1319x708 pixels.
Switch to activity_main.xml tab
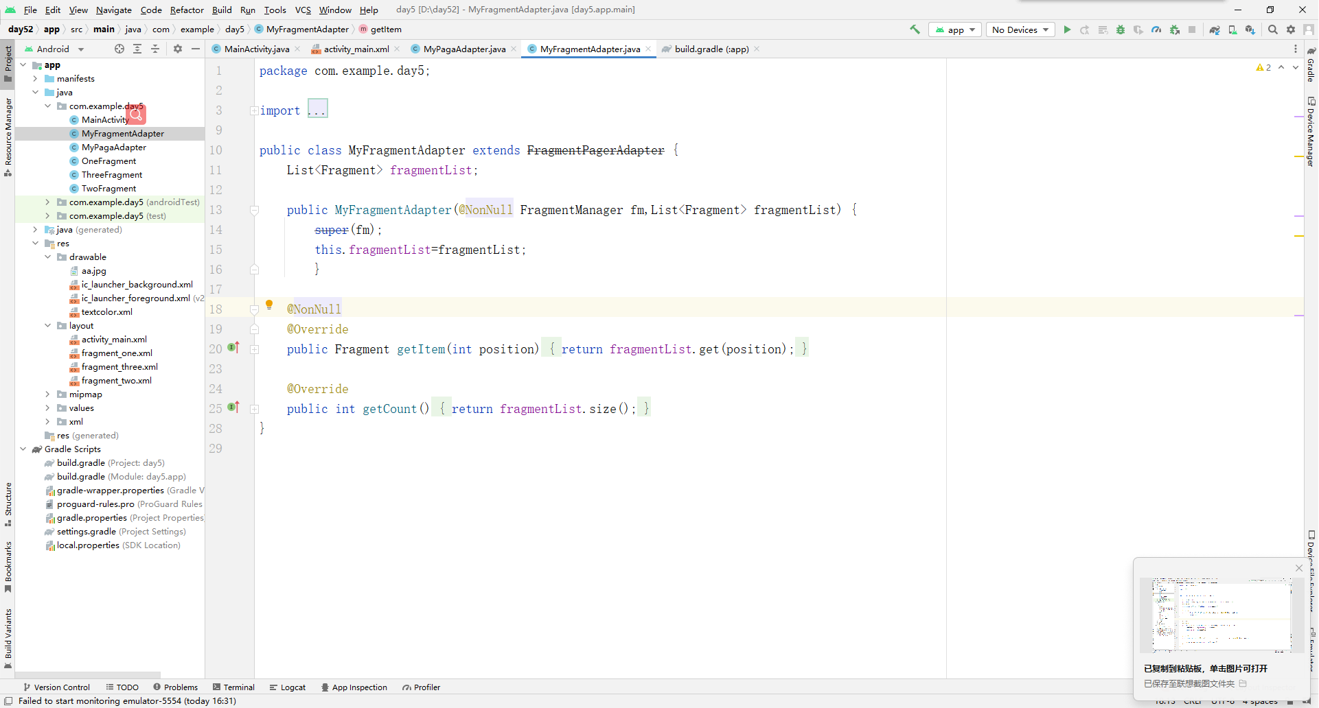tap(356, 49)
